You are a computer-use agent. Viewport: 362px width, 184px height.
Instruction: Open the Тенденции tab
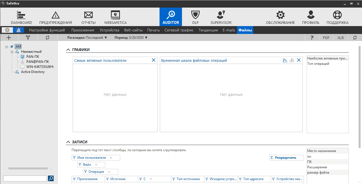(208, 30)
